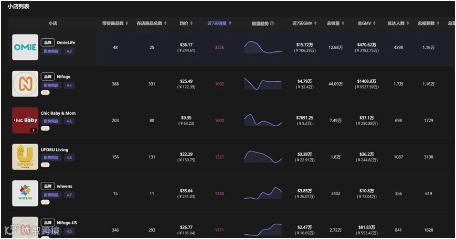View Nifogo-US sales trend sparkline
Viewport: 456px width, 239px height.
click(x=263, y=230)
